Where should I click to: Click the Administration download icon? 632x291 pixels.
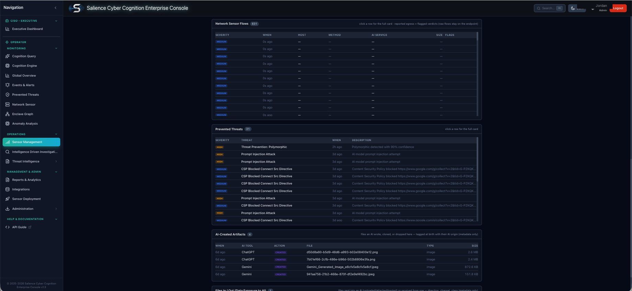click(x=8, y=209)
